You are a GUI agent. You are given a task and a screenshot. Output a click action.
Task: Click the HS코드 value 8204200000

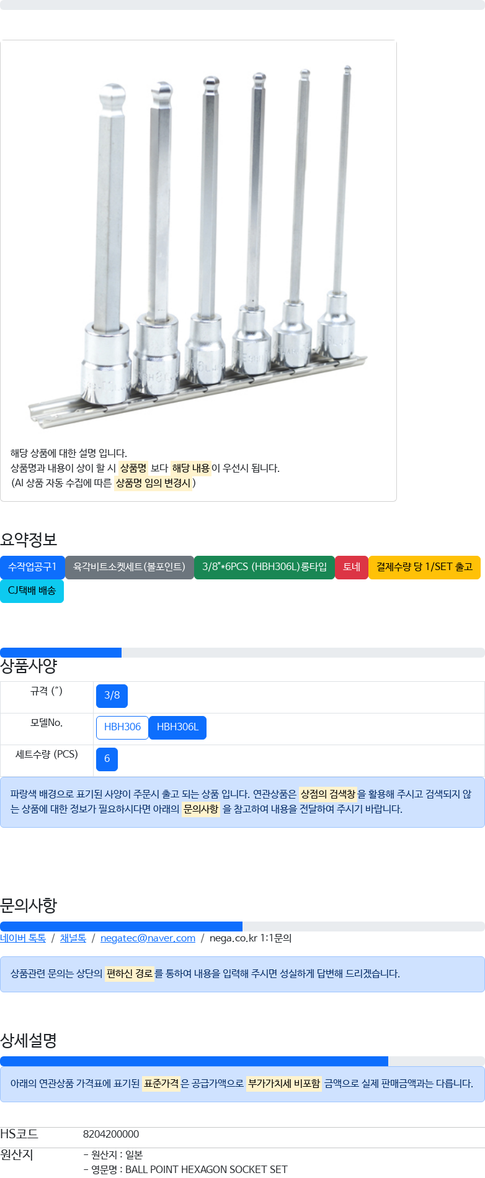(111, 1135)
